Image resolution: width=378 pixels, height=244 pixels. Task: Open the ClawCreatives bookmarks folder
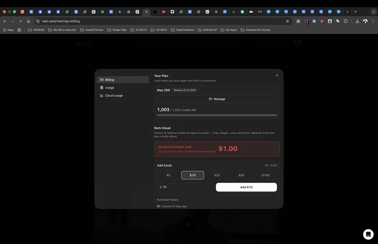[x=182, y=30]
